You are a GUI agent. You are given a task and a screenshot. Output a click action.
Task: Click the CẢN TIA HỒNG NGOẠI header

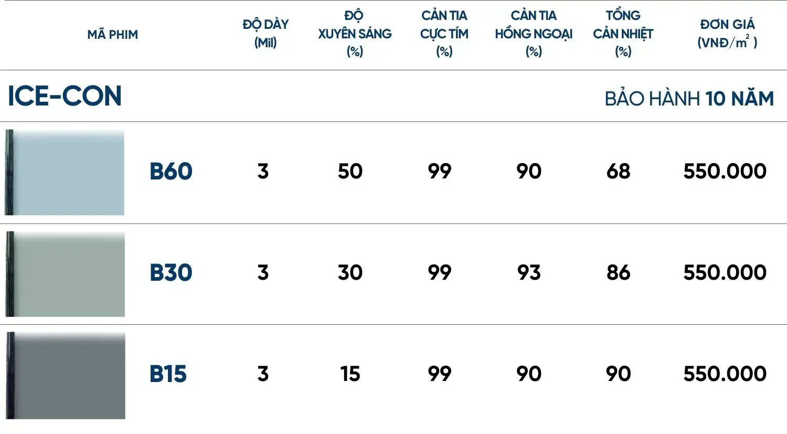click(534, 34)
